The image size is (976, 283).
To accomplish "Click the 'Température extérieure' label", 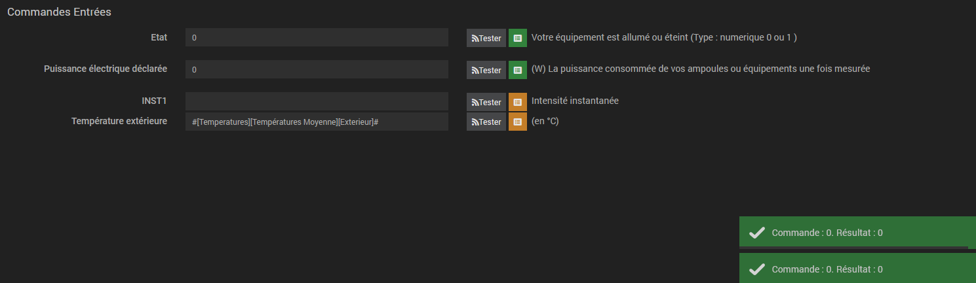I will click(119, 121).
